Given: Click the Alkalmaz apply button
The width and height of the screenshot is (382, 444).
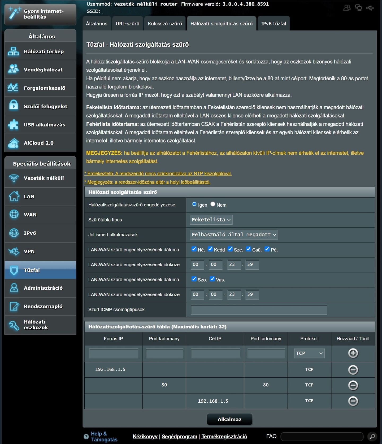Looking at the screenshot, I should tap(229, 419).
